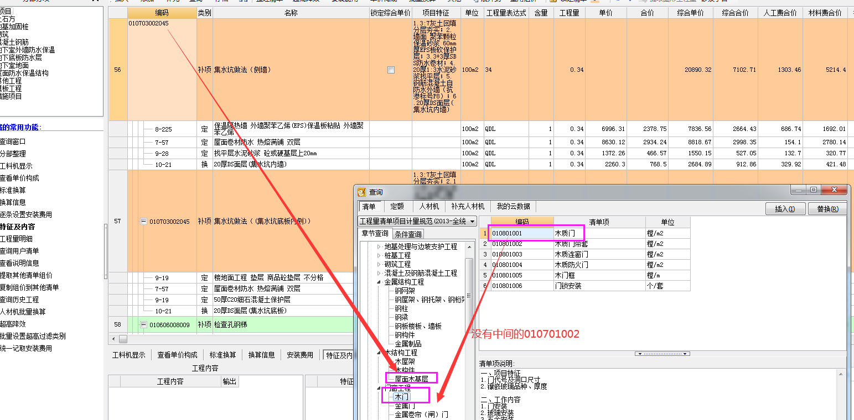Click main grid horizontal scroll left arrow

click(x=113, y=338)
